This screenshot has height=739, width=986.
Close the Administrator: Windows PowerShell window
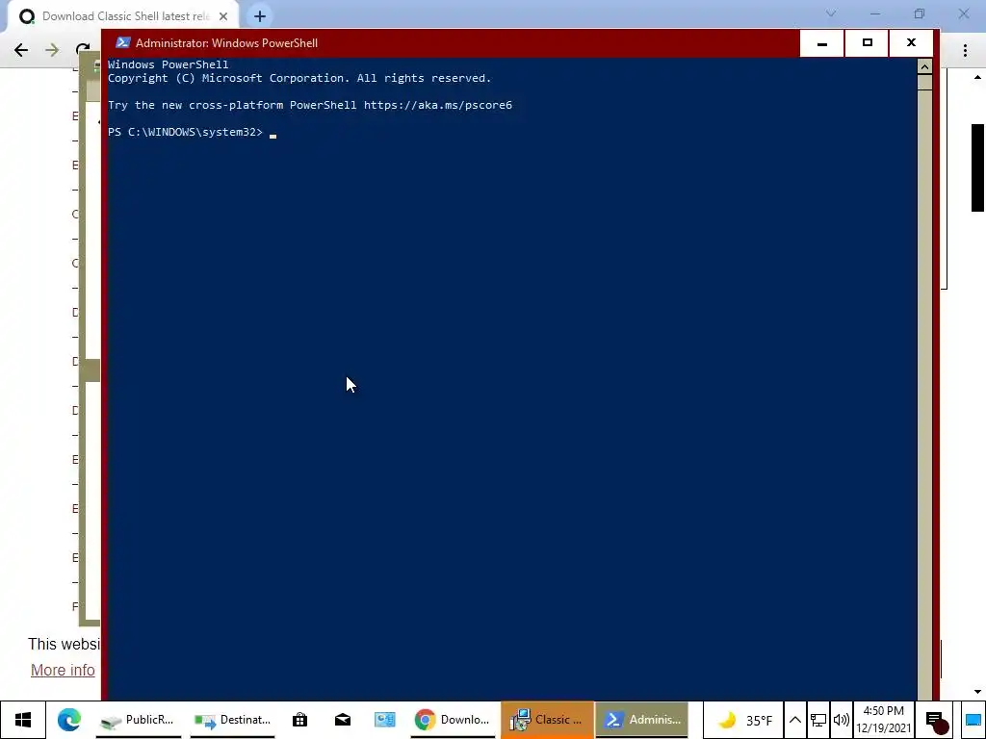tap(911, 43)
